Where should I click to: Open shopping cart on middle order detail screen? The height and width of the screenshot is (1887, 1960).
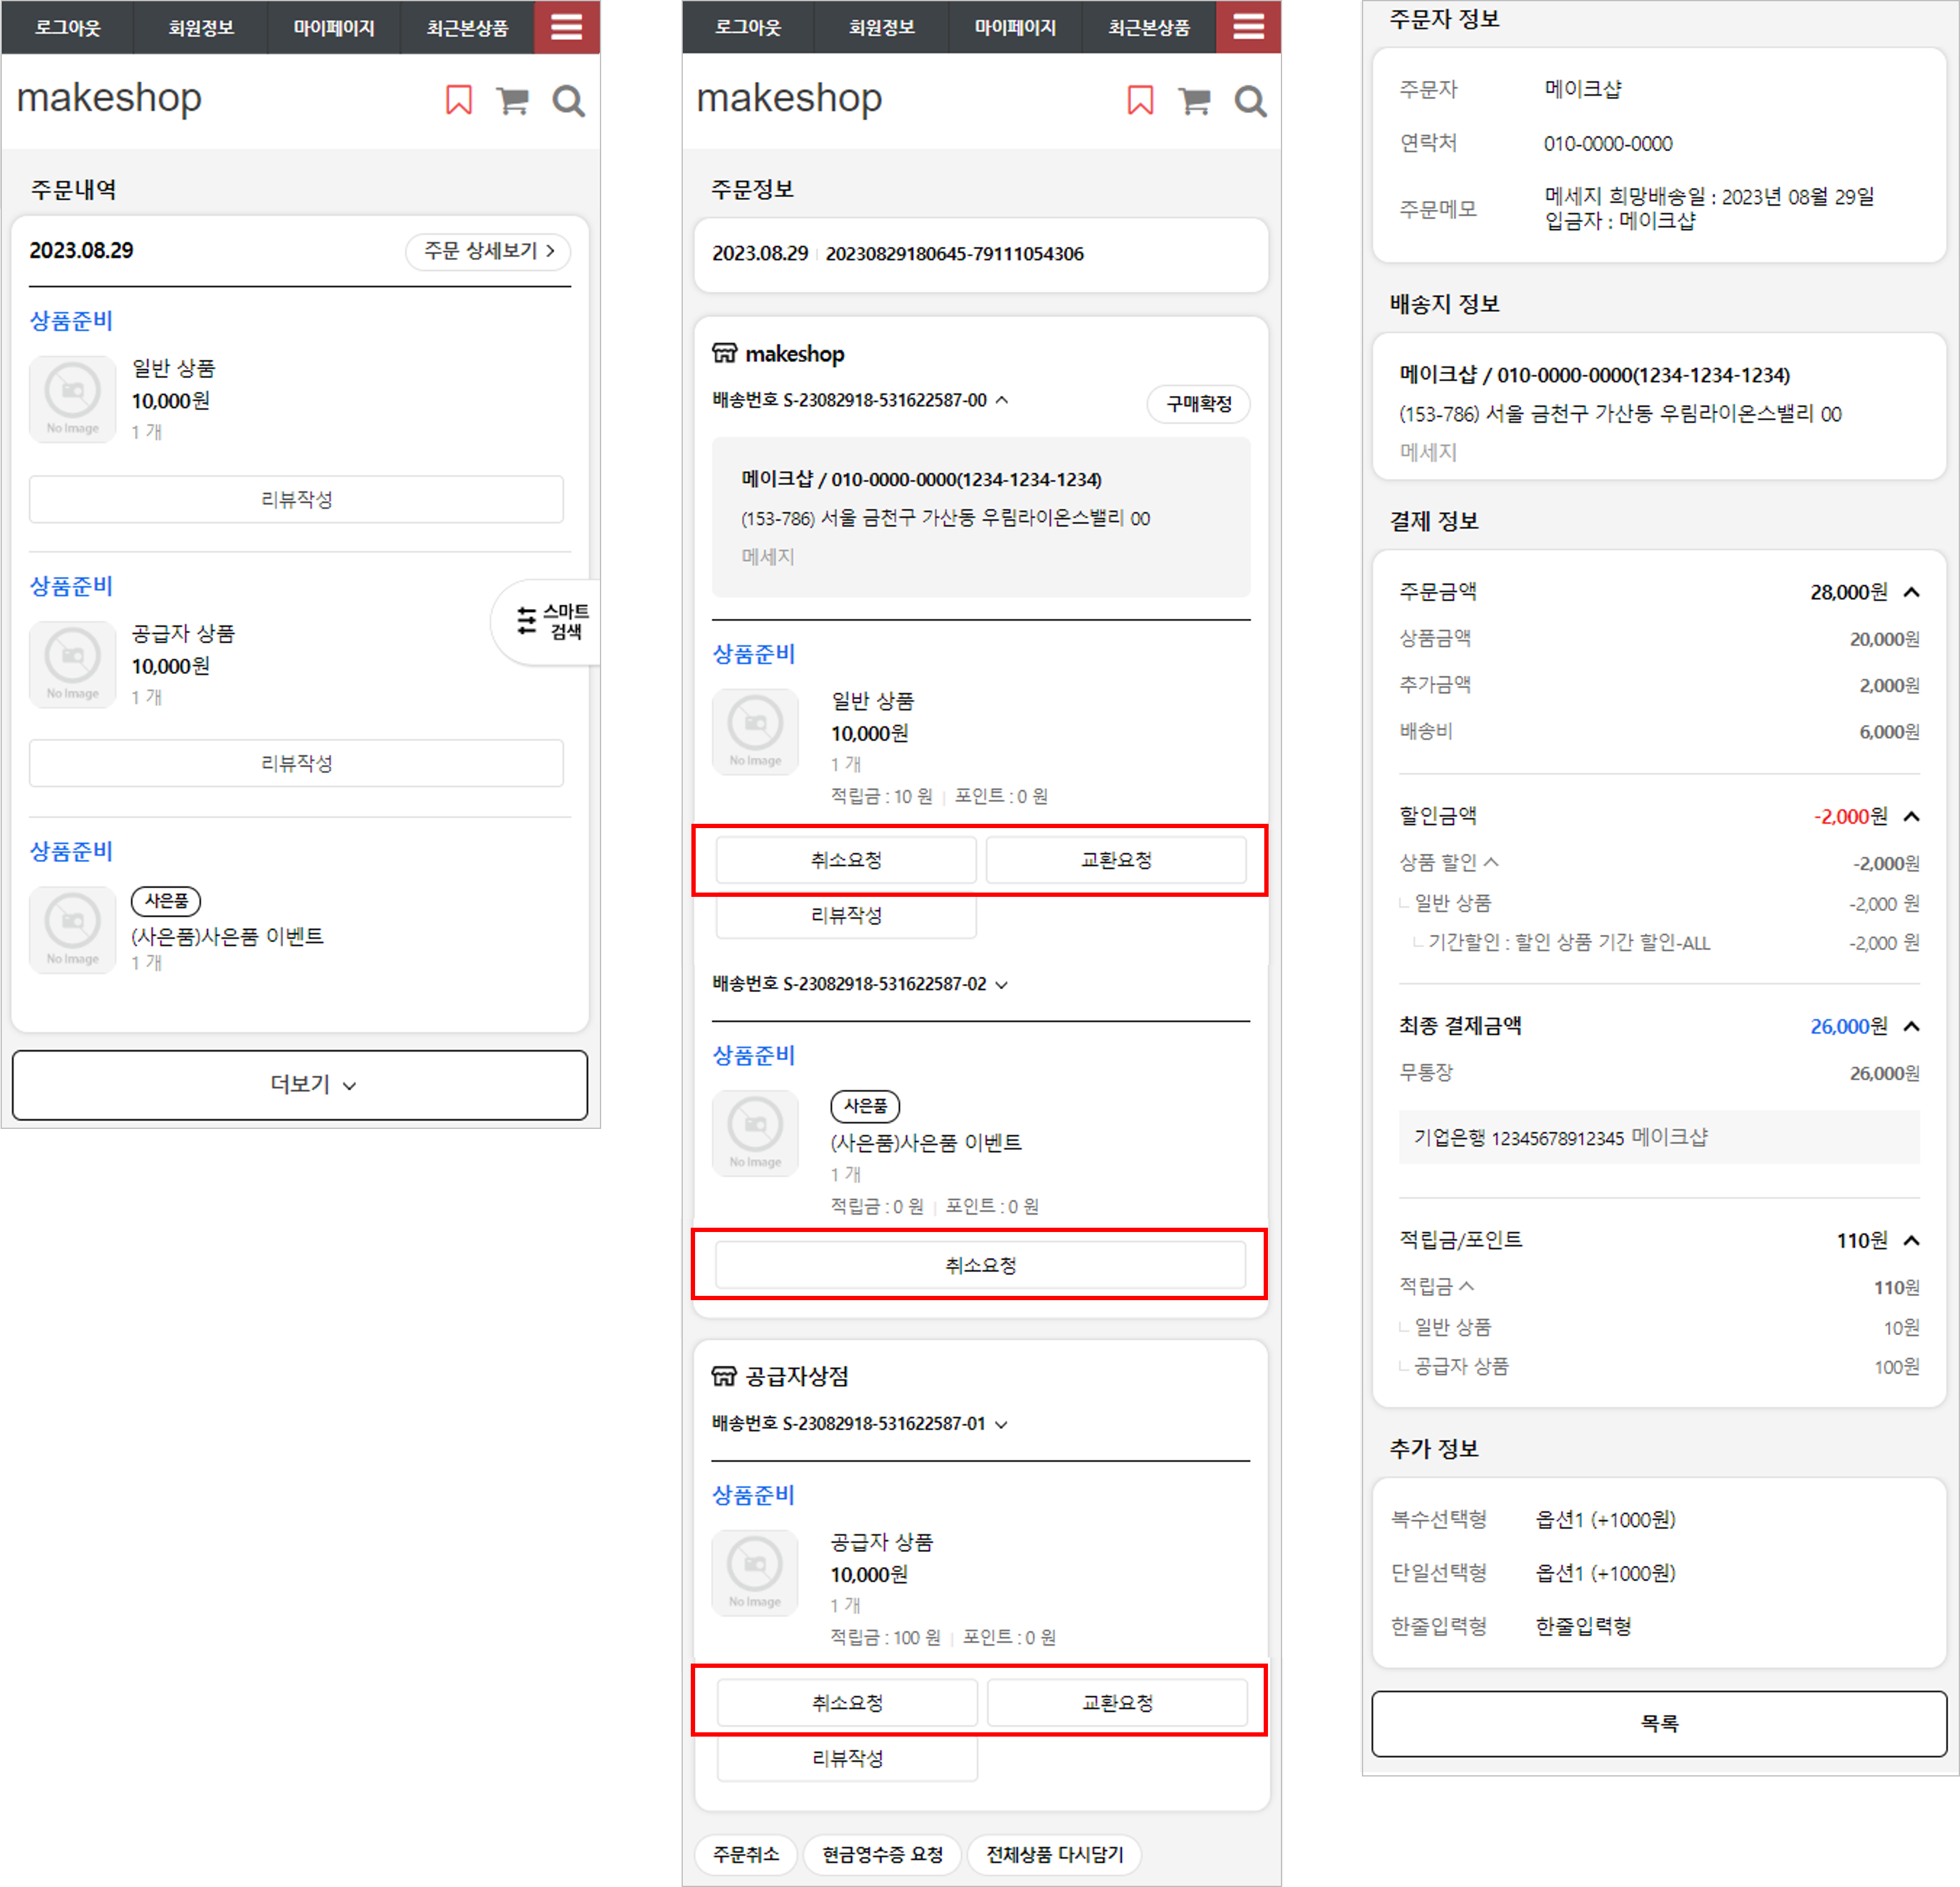coord(1194,100)
